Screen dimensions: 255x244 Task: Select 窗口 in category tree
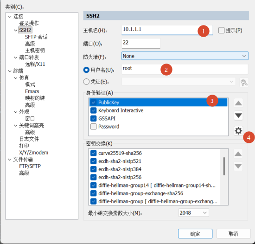point(30,118)
